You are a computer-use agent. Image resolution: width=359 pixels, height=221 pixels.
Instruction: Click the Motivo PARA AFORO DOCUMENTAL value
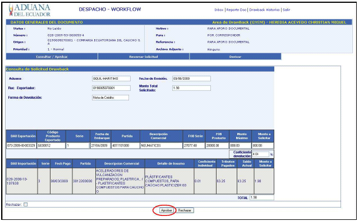pos(228,29)
